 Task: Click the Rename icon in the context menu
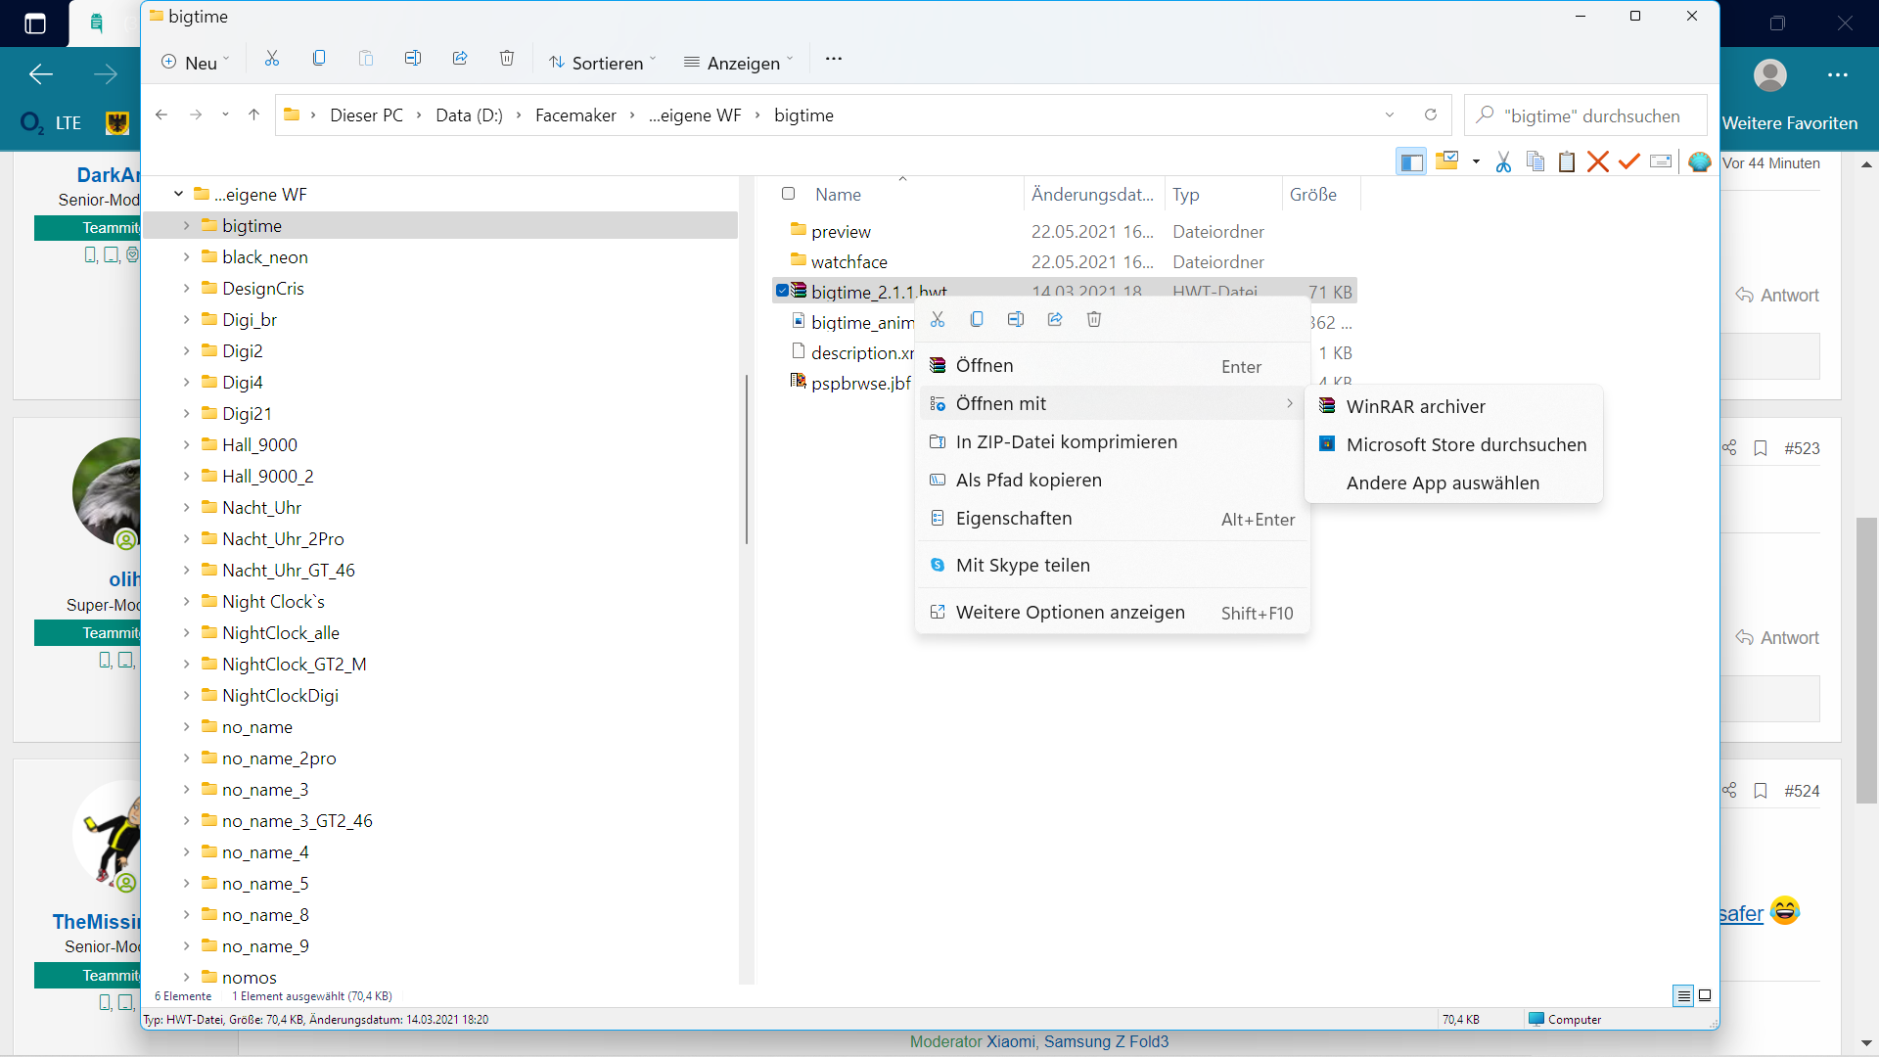pos(1016,319)
